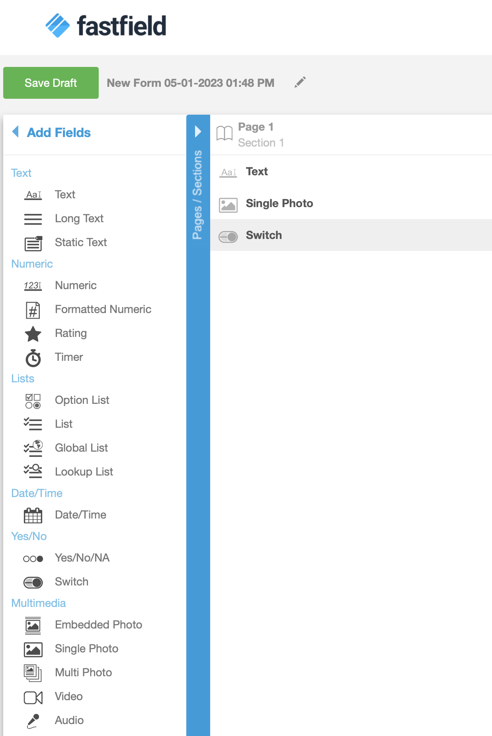Add the Yes/No/NA field

pos(82,558)
